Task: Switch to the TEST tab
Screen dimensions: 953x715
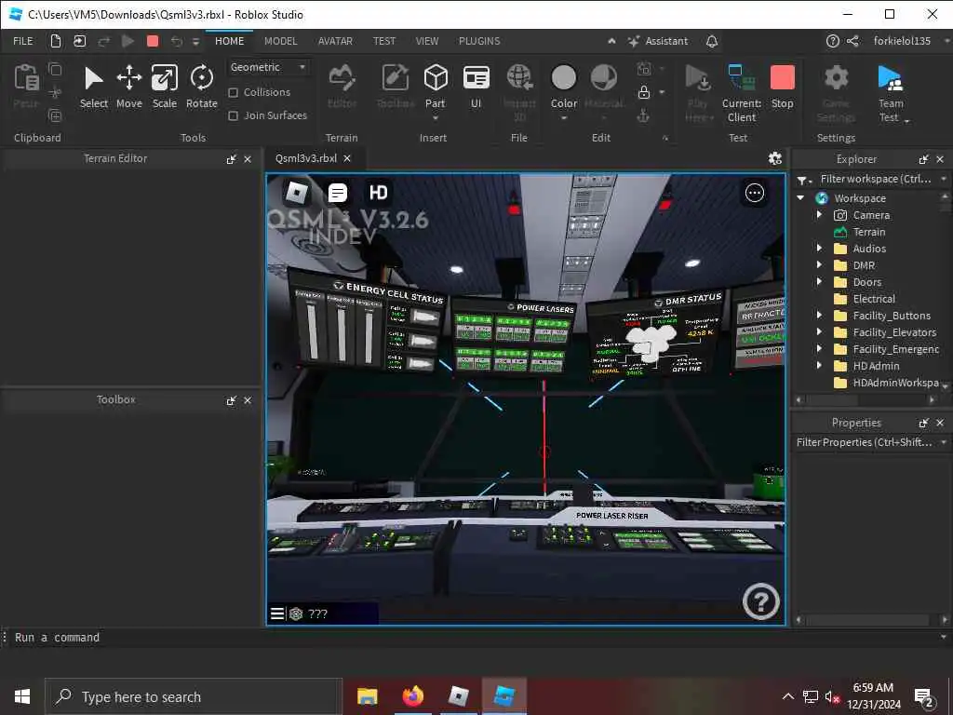Action: [x=384, y=41]
